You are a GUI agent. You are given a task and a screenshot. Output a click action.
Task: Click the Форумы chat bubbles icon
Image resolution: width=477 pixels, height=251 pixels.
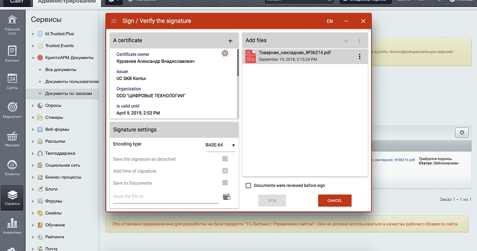tap(40, 201)
